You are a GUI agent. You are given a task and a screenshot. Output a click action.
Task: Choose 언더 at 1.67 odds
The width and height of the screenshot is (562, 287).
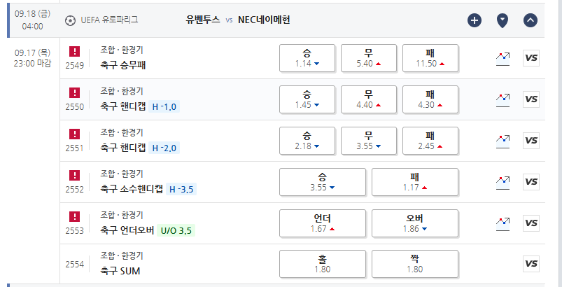323,223
